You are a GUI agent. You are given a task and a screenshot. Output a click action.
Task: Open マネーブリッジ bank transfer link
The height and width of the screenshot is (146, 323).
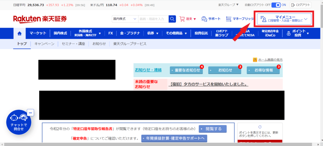[240, 19]
